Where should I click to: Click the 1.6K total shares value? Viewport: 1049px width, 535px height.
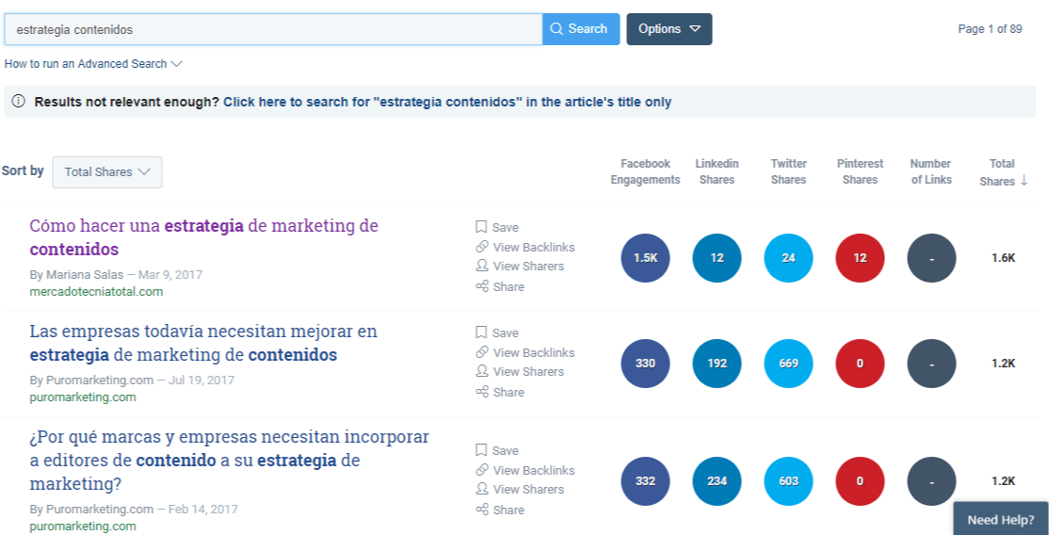1003,258
